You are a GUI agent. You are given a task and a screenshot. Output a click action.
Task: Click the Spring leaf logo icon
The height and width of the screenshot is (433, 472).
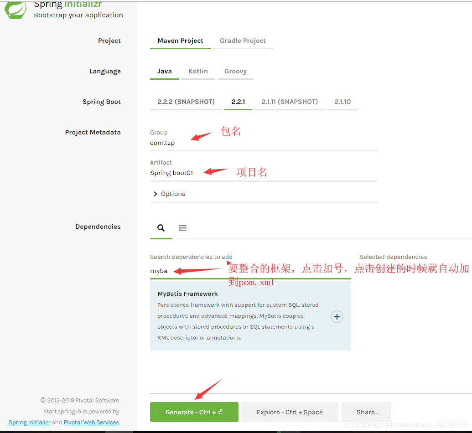[x=16, y=10]
